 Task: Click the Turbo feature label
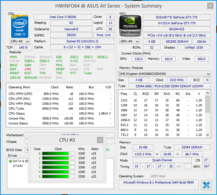pyautogui.click(x=88, y=73)
